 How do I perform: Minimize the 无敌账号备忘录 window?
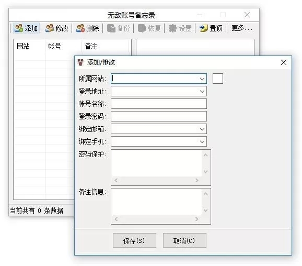click(200, 15)
